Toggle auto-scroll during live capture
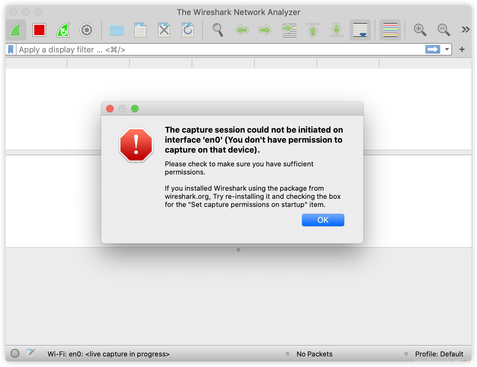The image size is (477, 367). pos(360,30)
